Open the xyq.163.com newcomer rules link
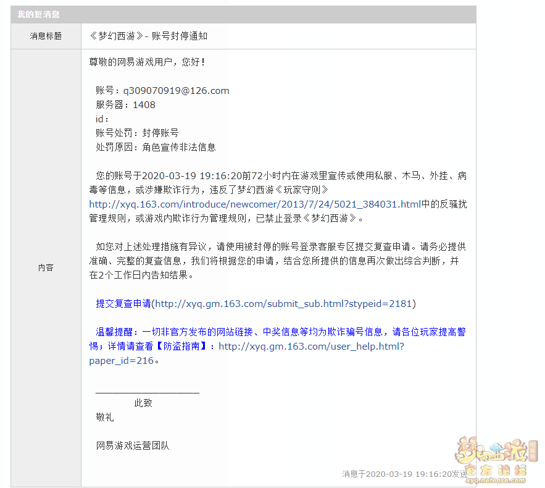Screen dimensions: 545x488 (255, 204)
